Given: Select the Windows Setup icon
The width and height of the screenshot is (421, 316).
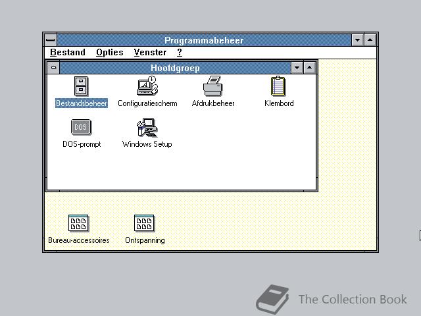Looking at the screenshot, I should tap(147, 127).
